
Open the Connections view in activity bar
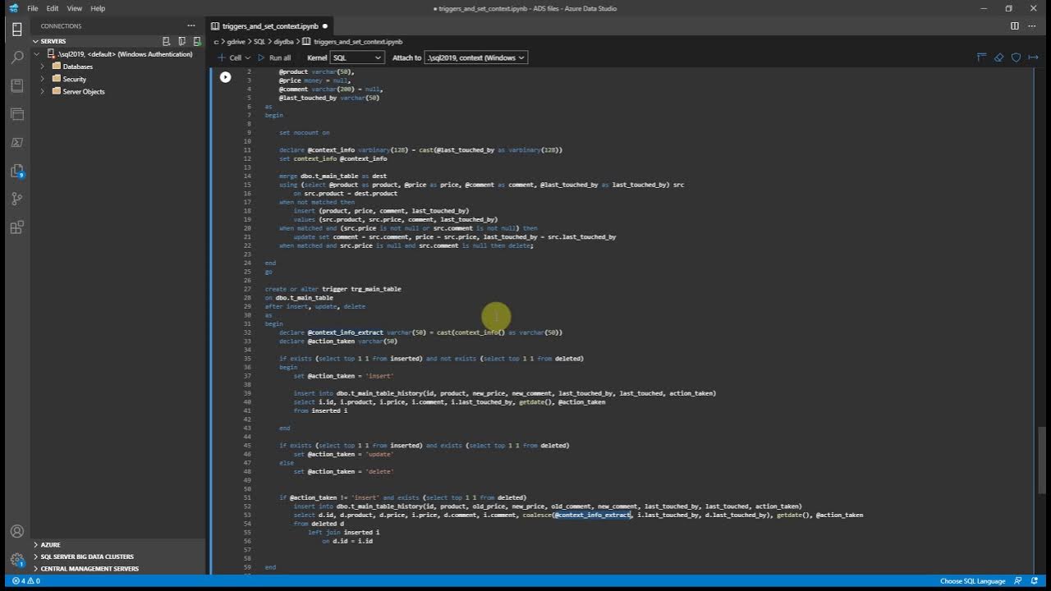pyautogui.click(x=16, y=30)
